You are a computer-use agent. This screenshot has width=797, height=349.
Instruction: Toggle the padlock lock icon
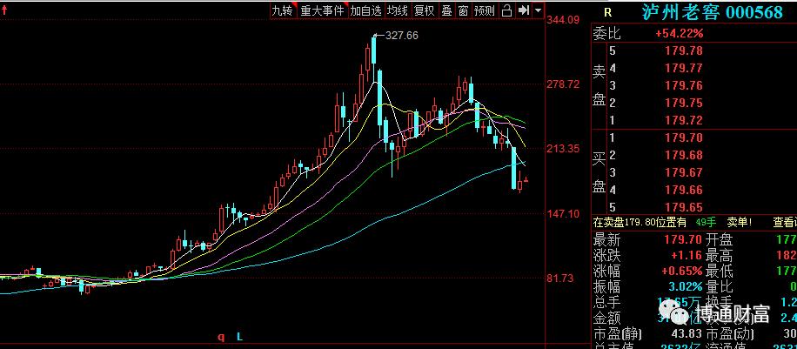[x=506, y=10]
